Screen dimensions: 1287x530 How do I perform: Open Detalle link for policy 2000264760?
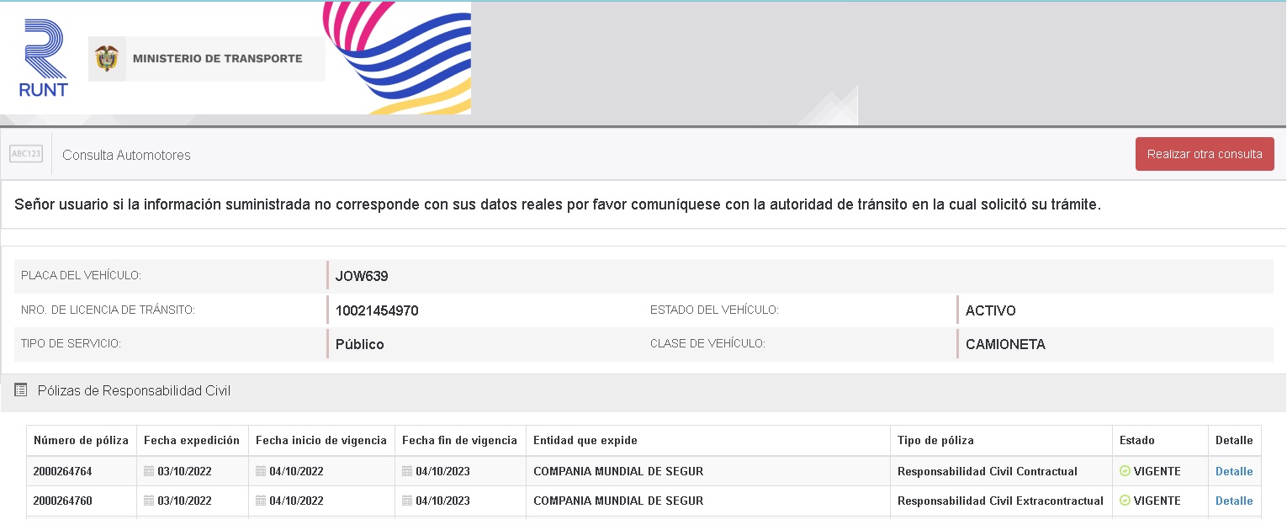(1233, 501)
